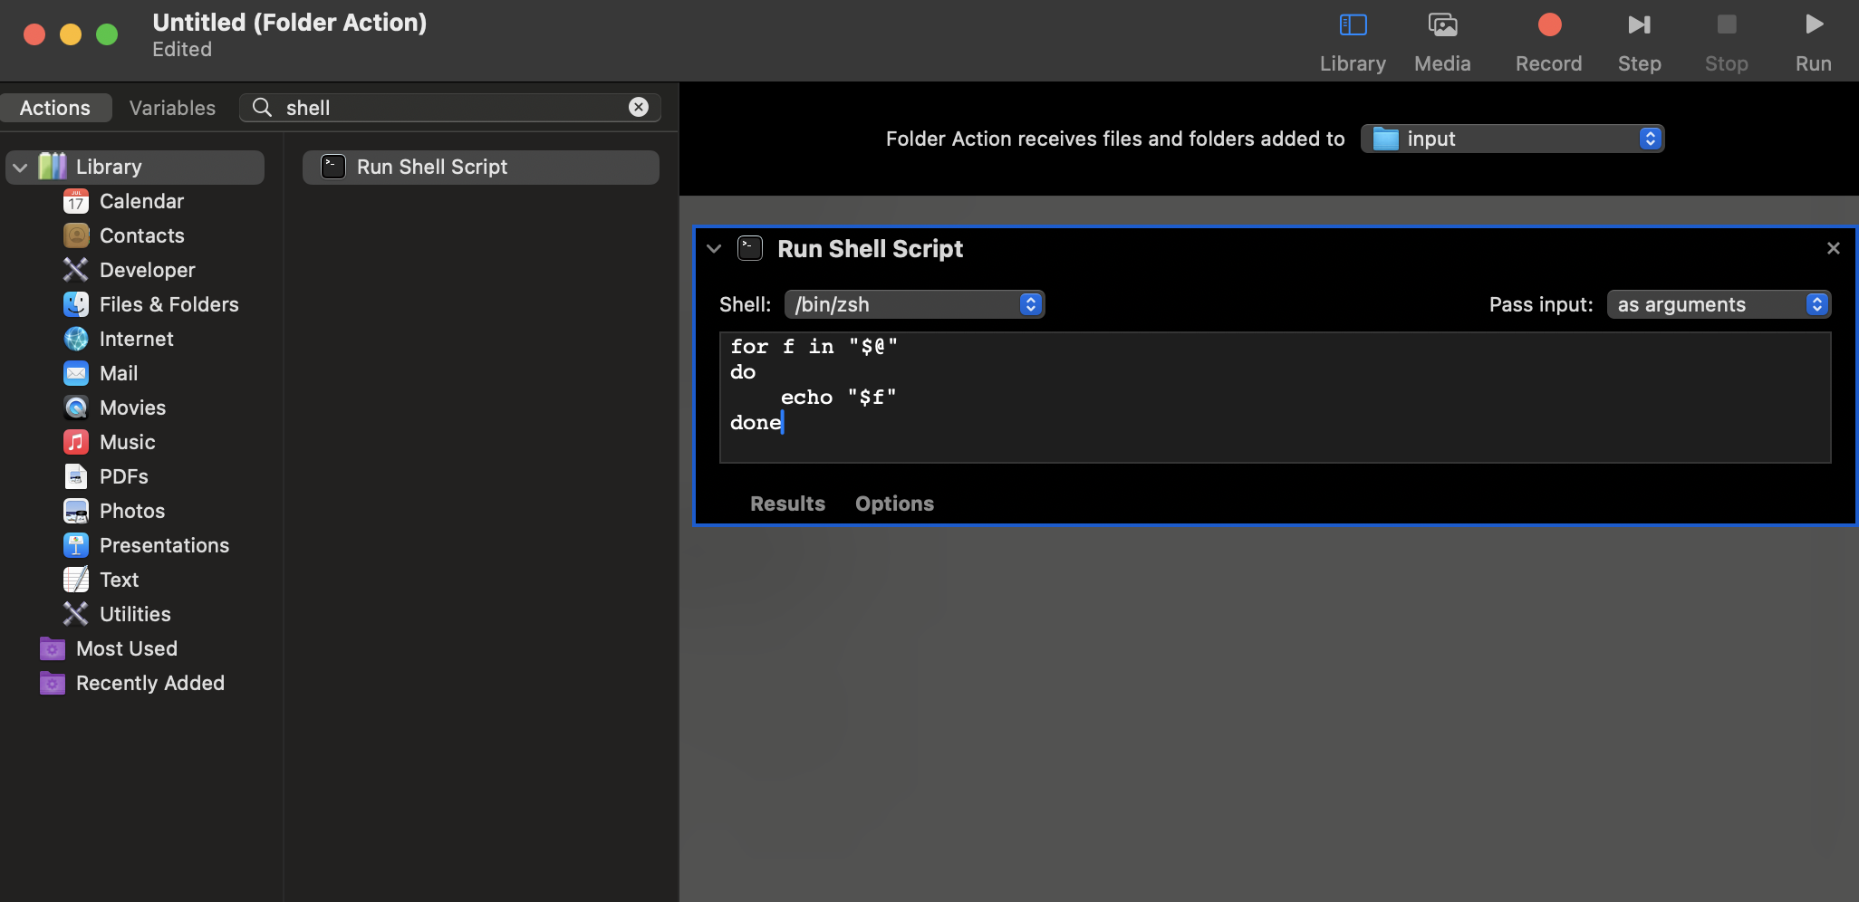Viewport: 1859px width, 902px height.
Task: Show the Results section
Action: coord(787,504)
